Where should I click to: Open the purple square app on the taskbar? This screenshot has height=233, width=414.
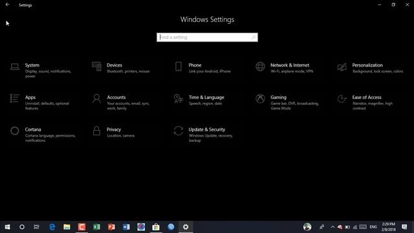141,227
